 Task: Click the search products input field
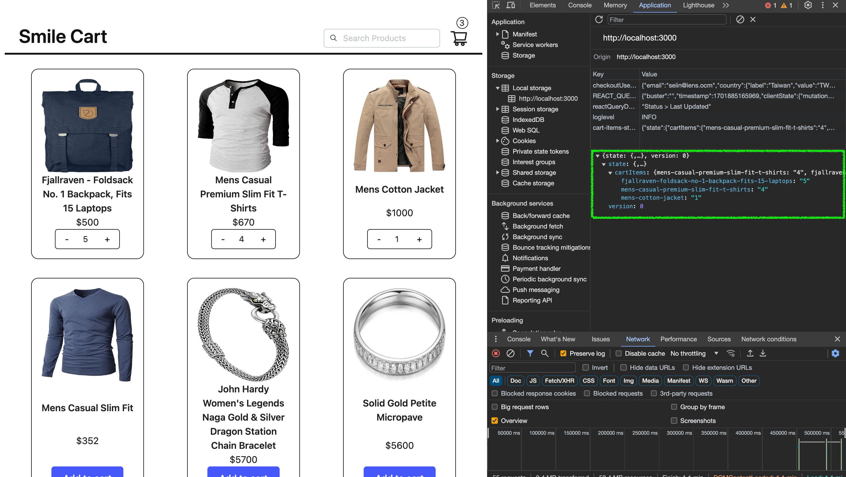tap(383, 38)
